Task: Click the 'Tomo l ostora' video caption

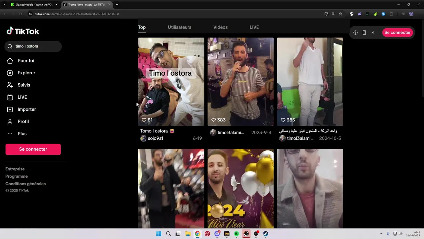Action: 157,131
